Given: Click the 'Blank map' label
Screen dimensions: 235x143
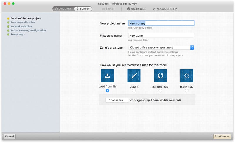Looking at the screenshot, I should [x=187, y=87].
